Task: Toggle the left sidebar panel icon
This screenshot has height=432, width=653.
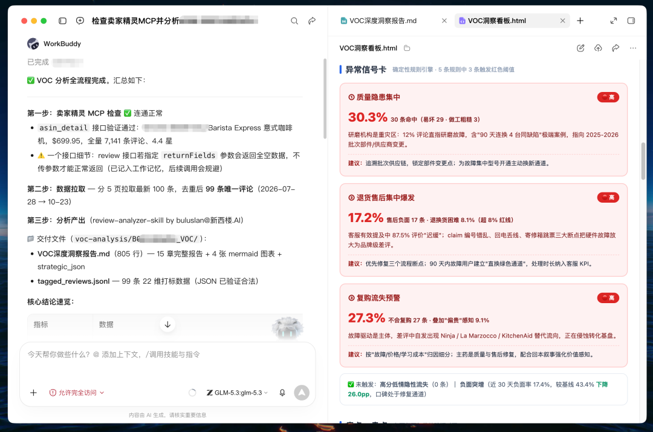Action: 62,21
